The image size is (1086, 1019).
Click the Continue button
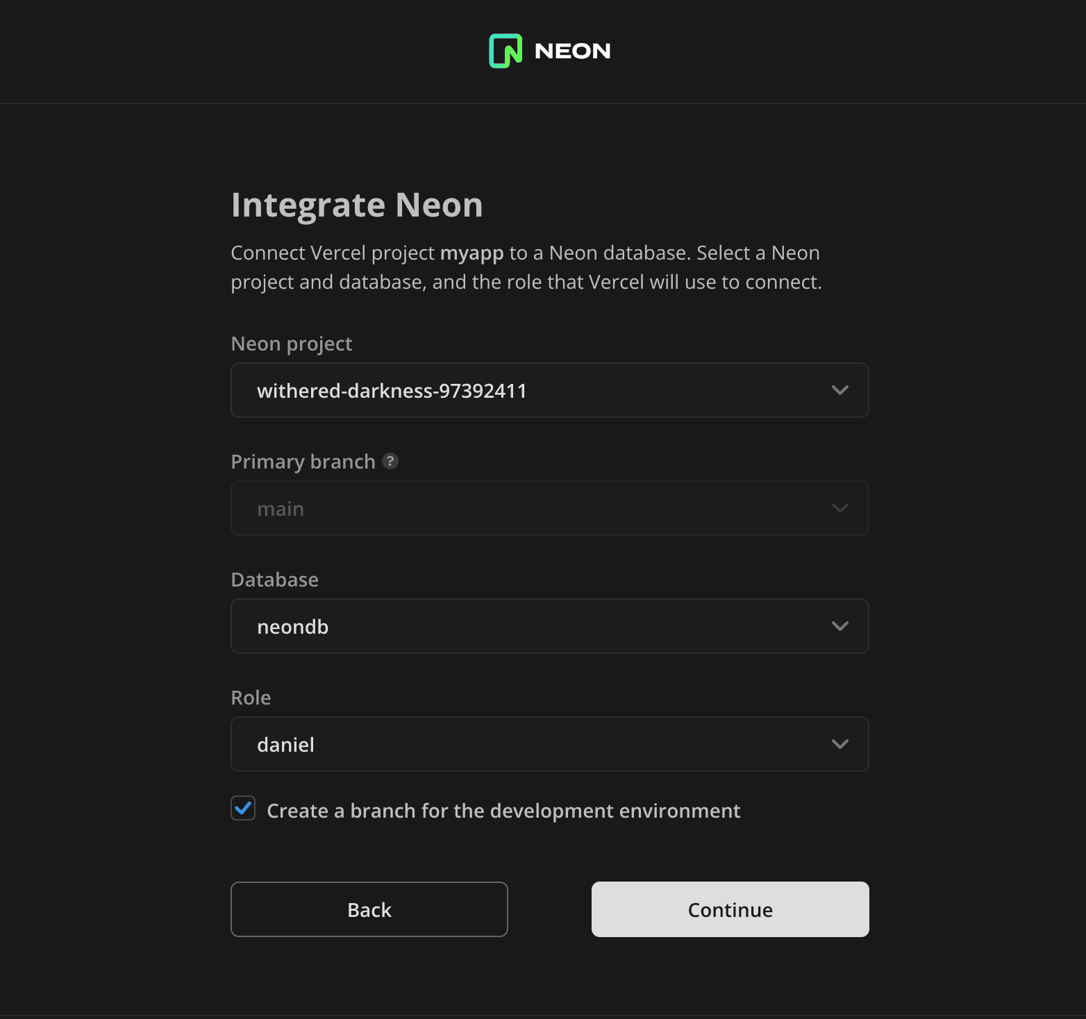(730, 909)
